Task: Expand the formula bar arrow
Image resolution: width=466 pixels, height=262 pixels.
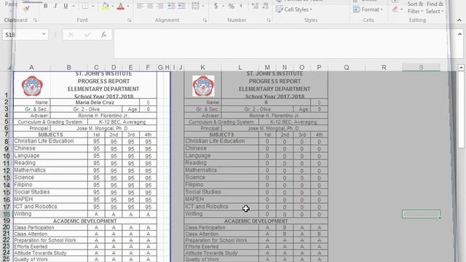Action: 459,34
